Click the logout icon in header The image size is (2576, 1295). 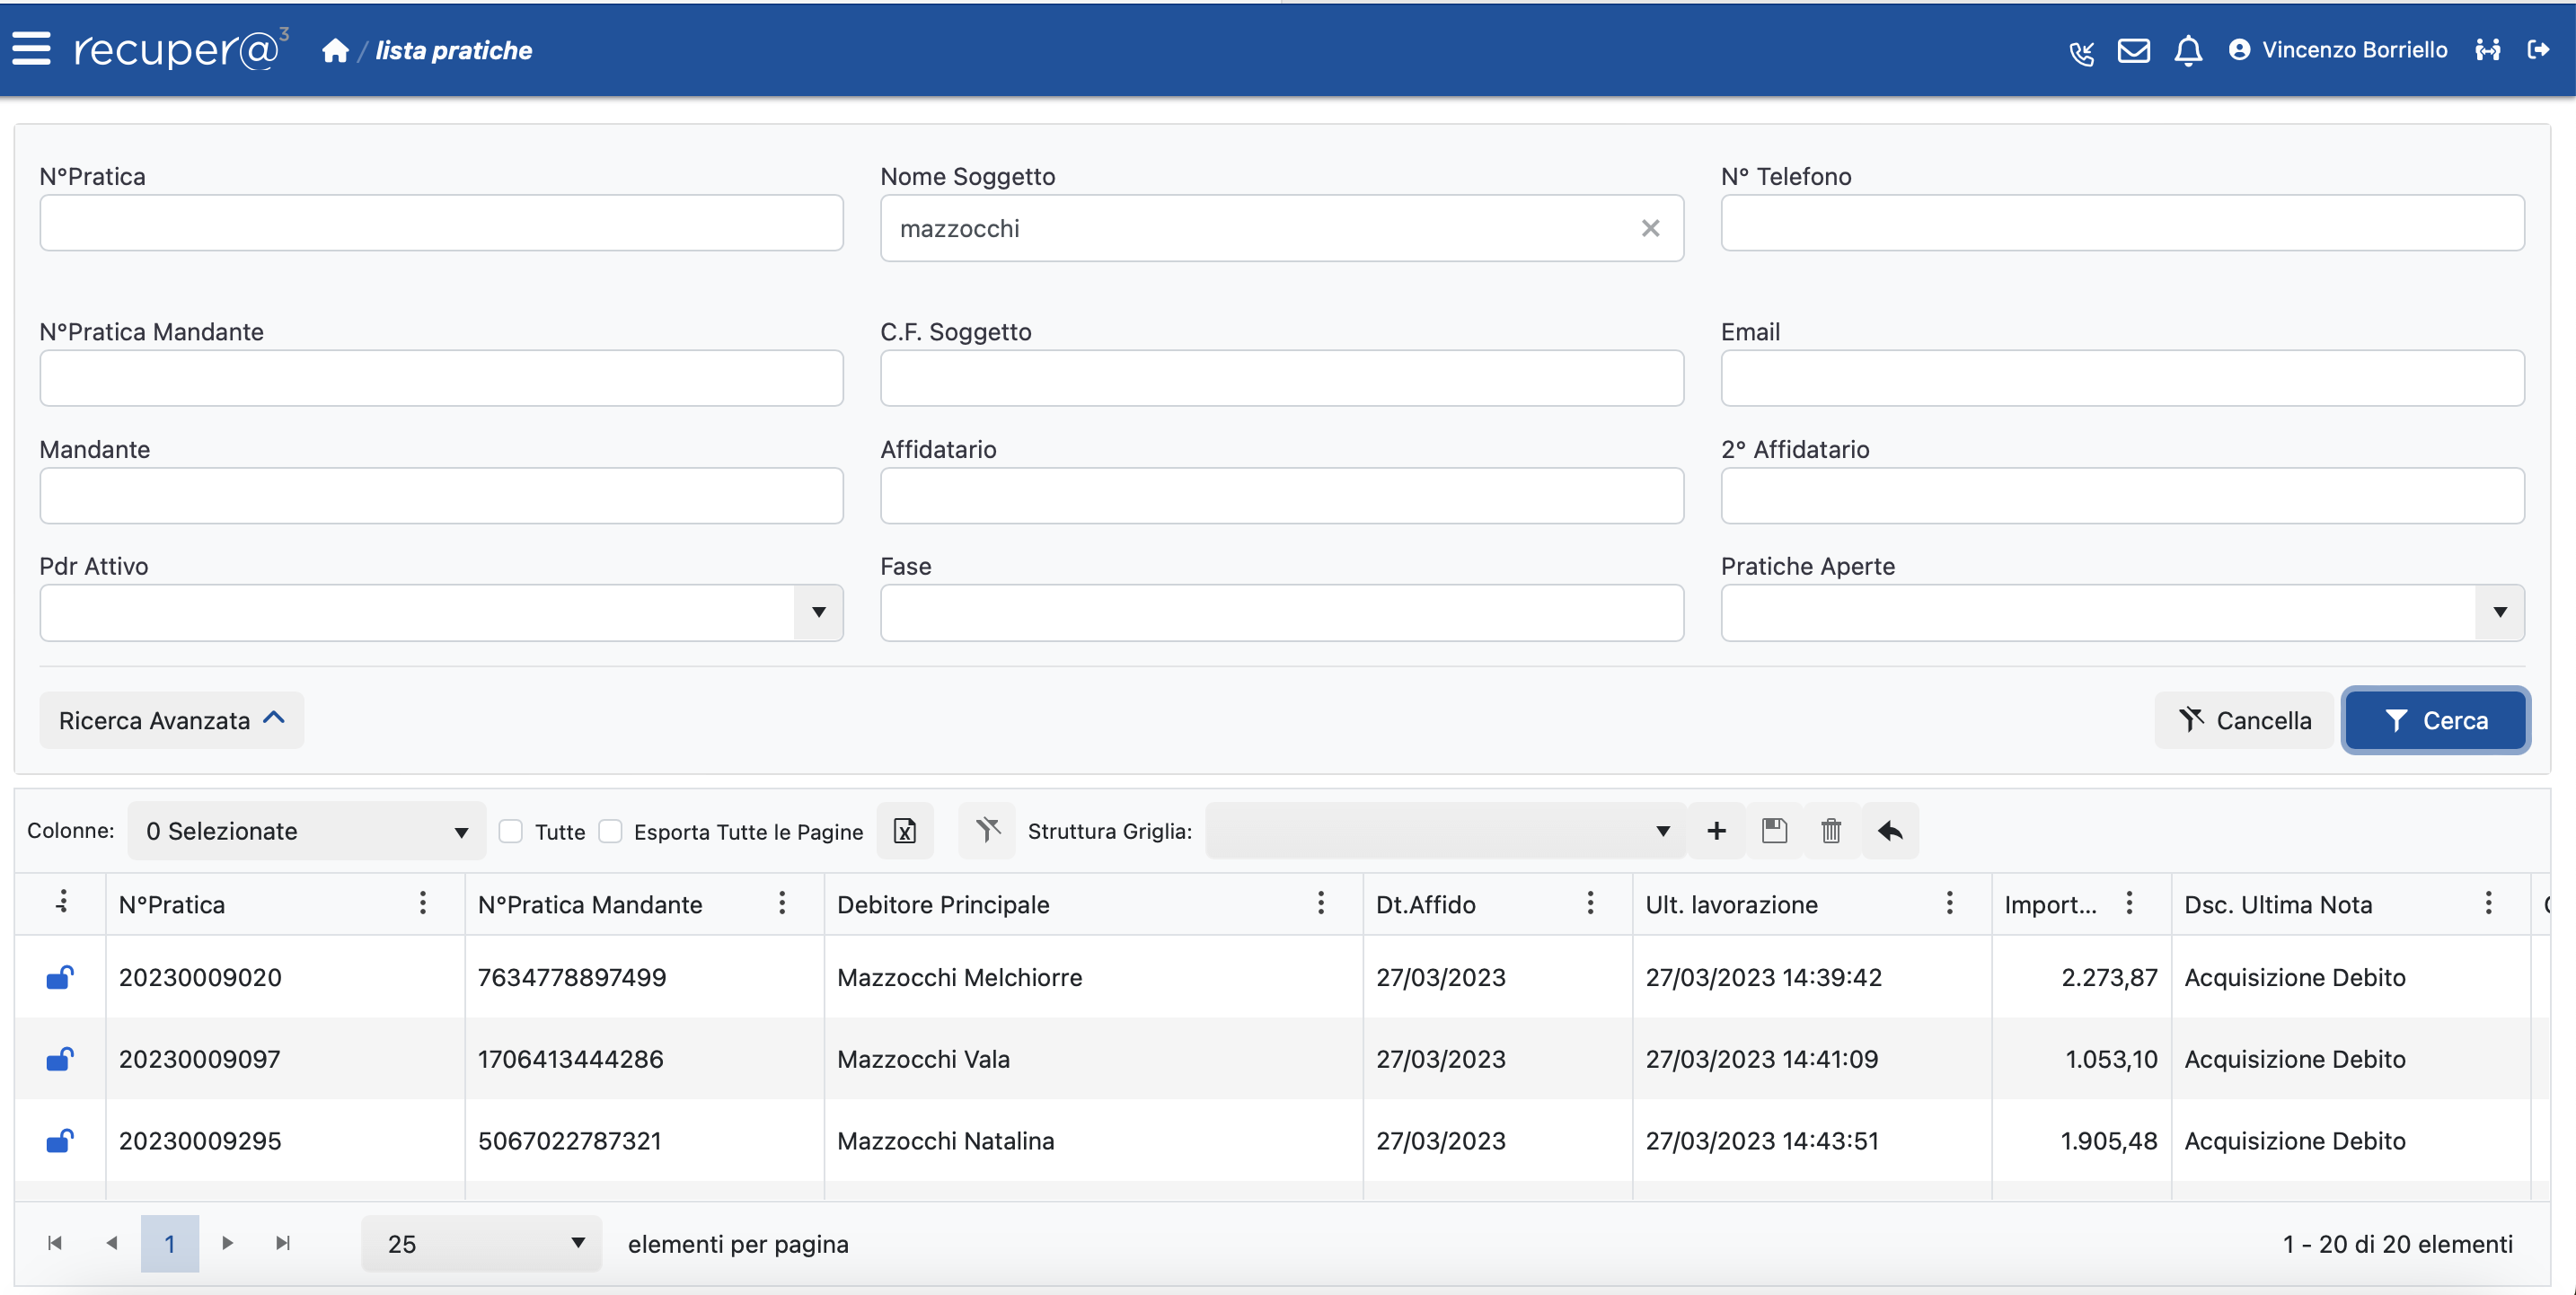point(2537,50)
